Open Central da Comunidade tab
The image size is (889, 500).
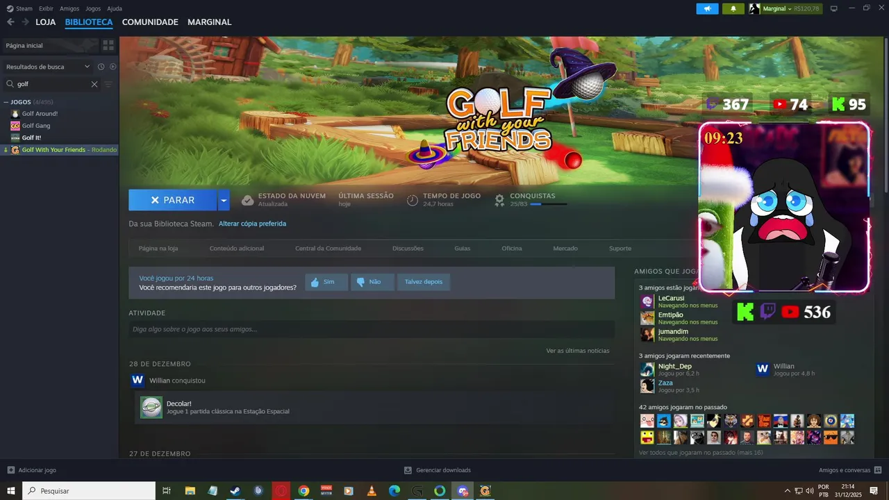pos(328,249)
